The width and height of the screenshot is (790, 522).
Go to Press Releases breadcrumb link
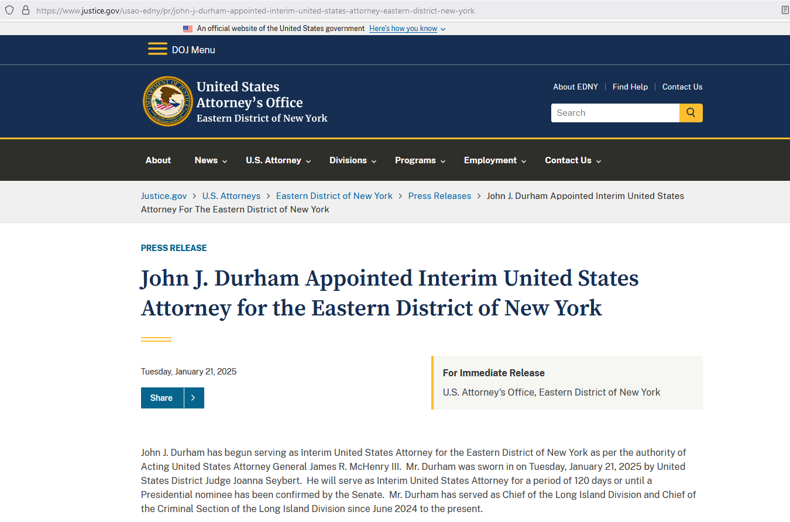439,196
